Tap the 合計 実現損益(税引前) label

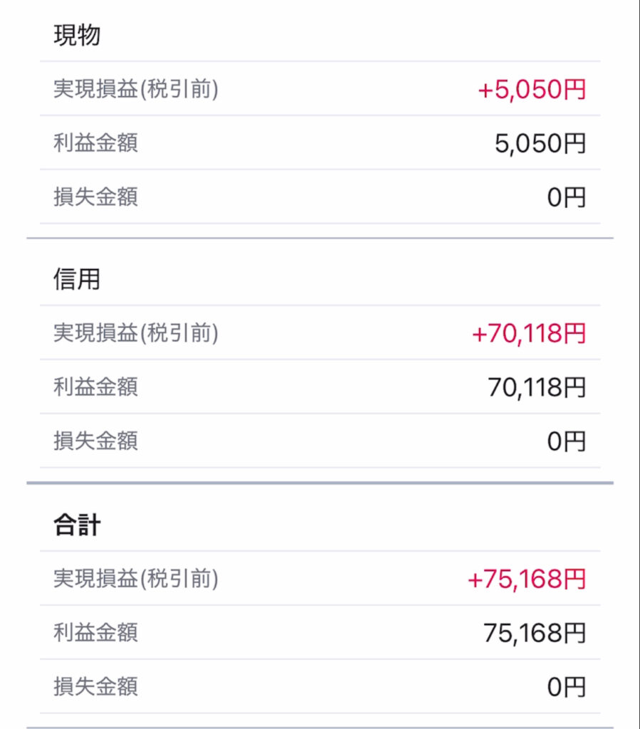pyautogui.click(x=136, y=578)
